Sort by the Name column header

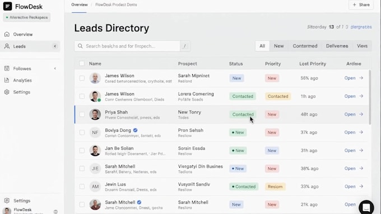coord(95,64)
